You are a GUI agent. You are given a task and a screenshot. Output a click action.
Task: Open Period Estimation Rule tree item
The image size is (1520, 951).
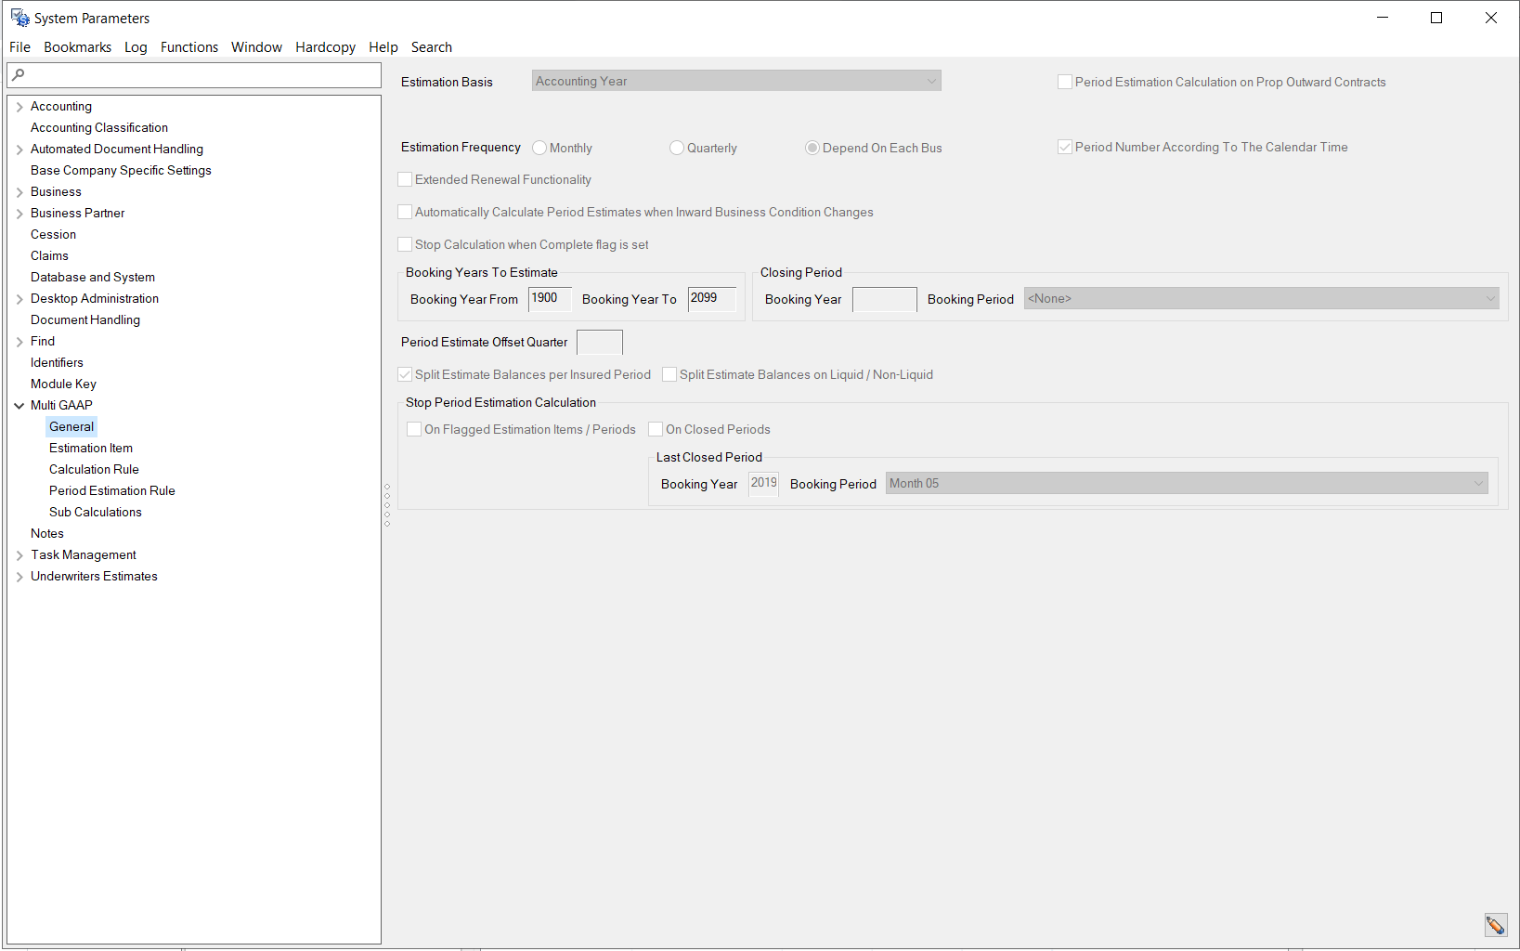click(111, 491)
